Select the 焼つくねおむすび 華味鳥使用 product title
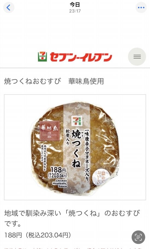The image size is (150, 249). [x=54, y=81]
